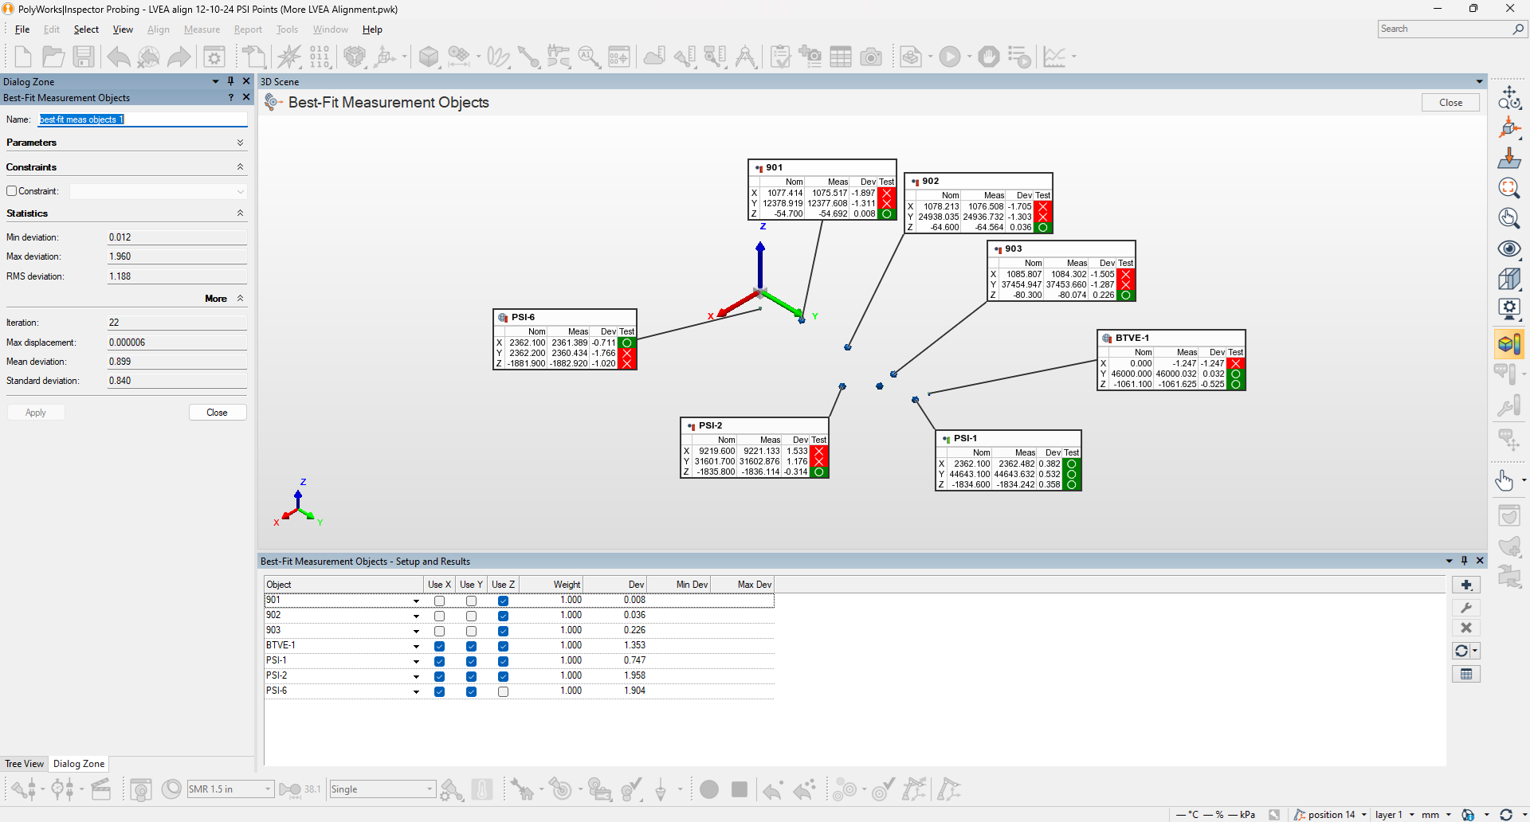Toggle Use X checkbox for BTVE-1 row
1530x822 pixels.
pos(439,646)
